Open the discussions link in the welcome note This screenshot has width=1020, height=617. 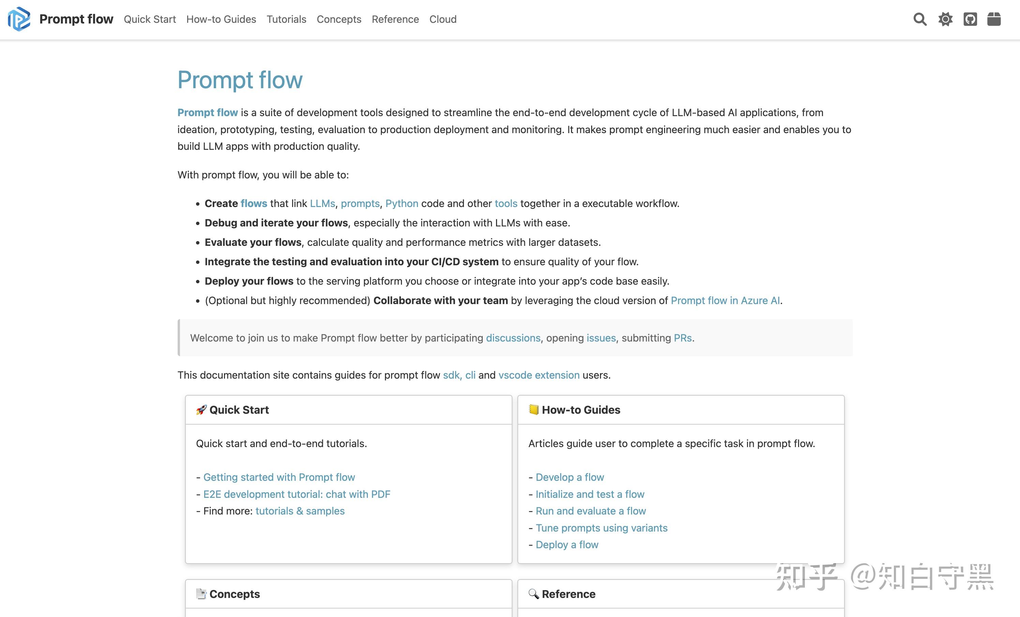(513, 338)
